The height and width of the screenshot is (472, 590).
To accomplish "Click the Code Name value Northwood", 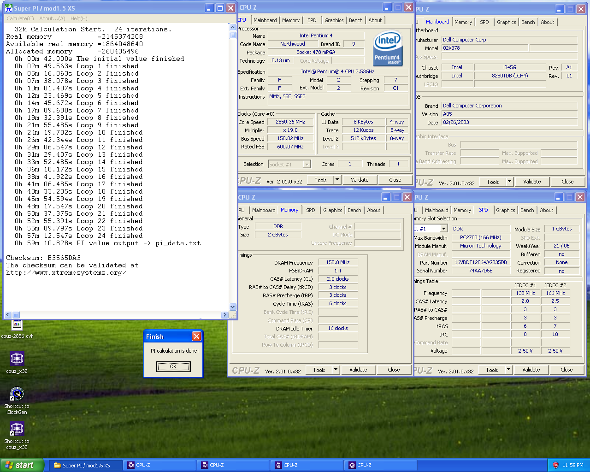I will point(292,44).
